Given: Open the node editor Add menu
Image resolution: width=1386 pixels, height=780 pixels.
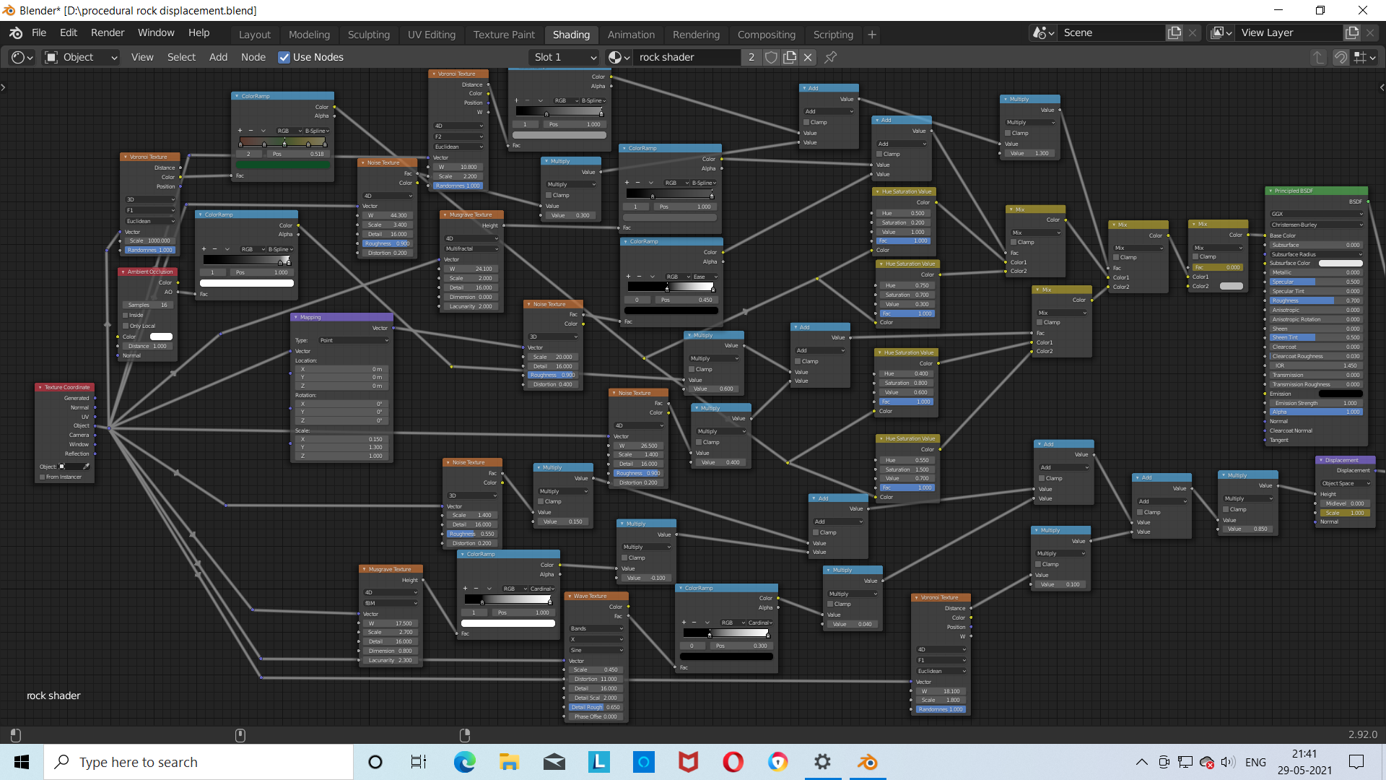Looking at the screenshot, I should point(218,57).
